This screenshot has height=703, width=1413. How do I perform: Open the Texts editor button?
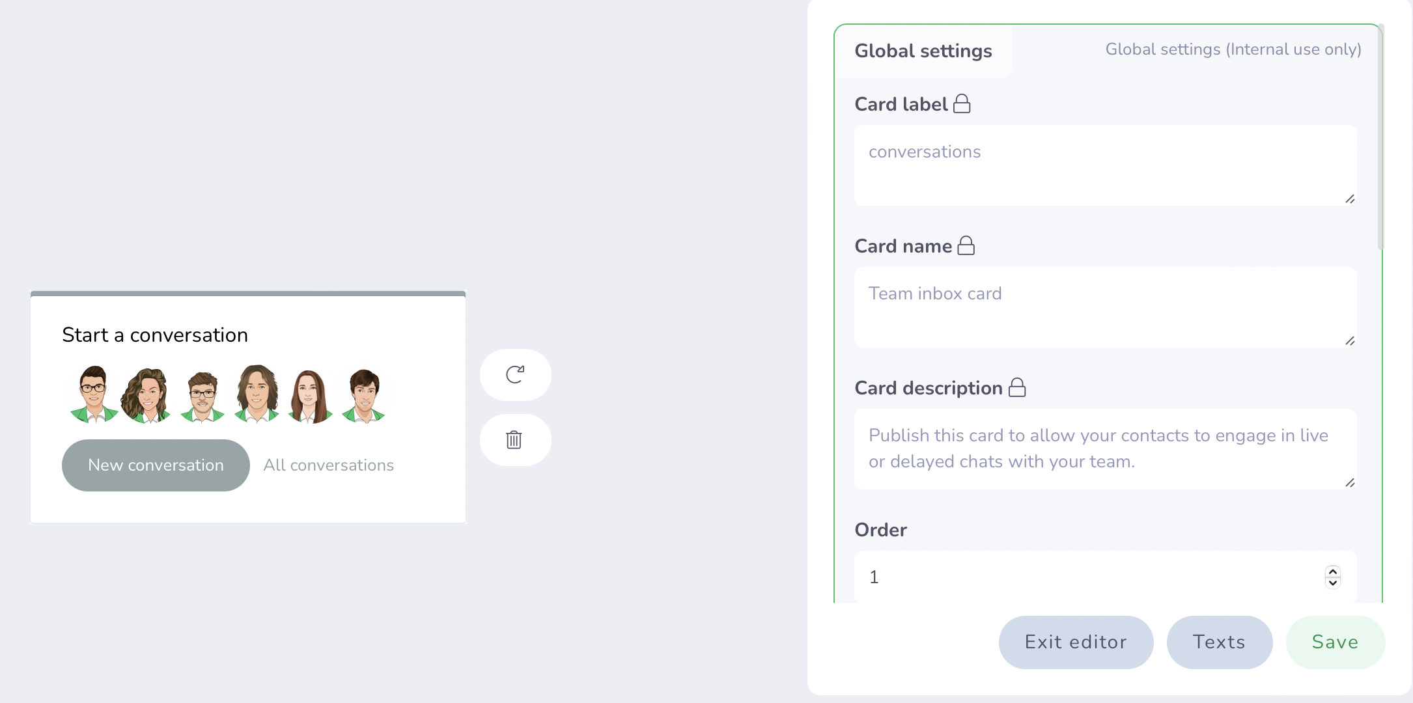click(1219, 642)
